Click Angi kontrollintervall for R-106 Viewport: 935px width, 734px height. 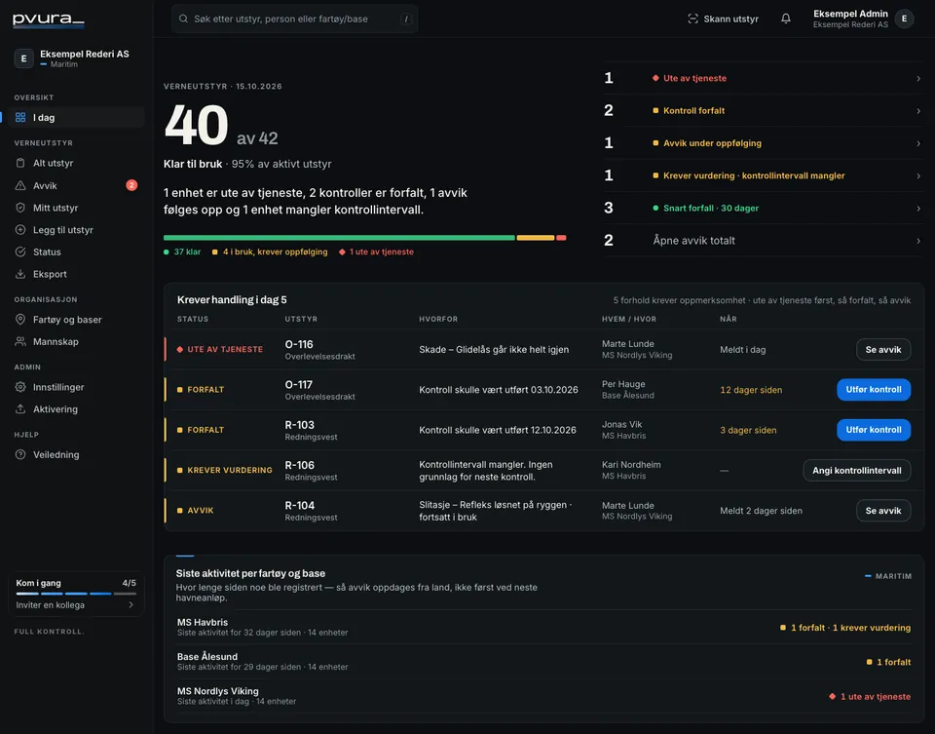click(857, 470)
